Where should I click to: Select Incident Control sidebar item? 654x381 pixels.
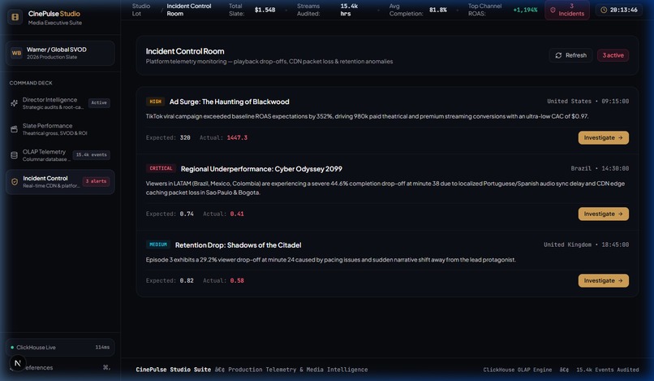pos(60,182)
